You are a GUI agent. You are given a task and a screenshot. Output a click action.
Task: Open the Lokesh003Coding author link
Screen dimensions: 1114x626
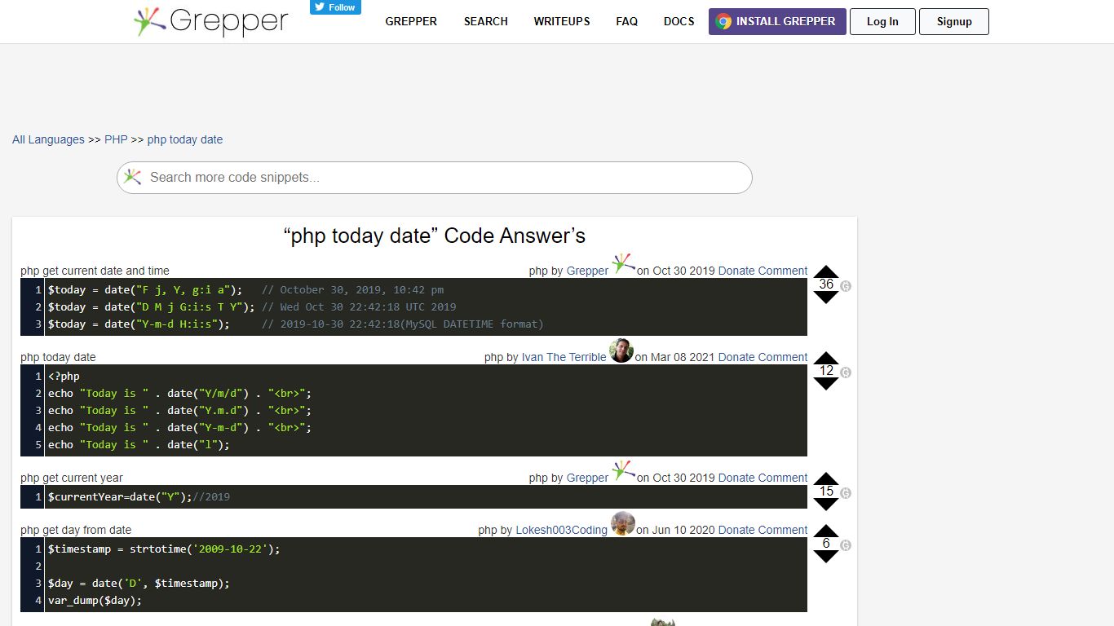(x=562, y=530)
